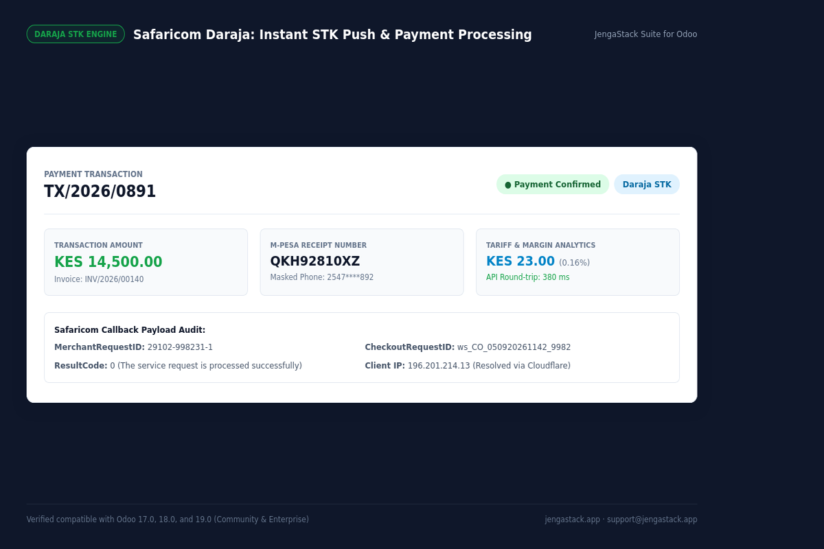The image size is (824, 549).
Task: Click the M-PESA RECEIPT NUMBER label
Action: (319, 245)
